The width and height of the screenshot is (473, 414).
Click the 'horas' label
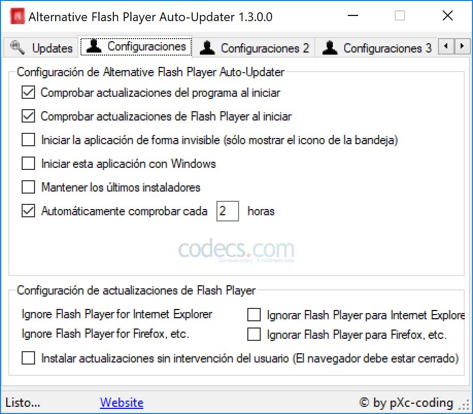261,211
